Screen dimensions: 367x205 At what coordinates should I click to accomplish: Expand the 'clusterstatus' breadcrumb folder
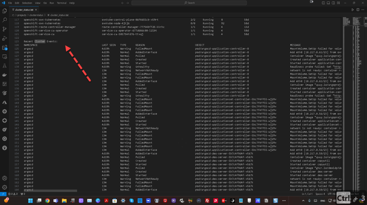[36, 15]
